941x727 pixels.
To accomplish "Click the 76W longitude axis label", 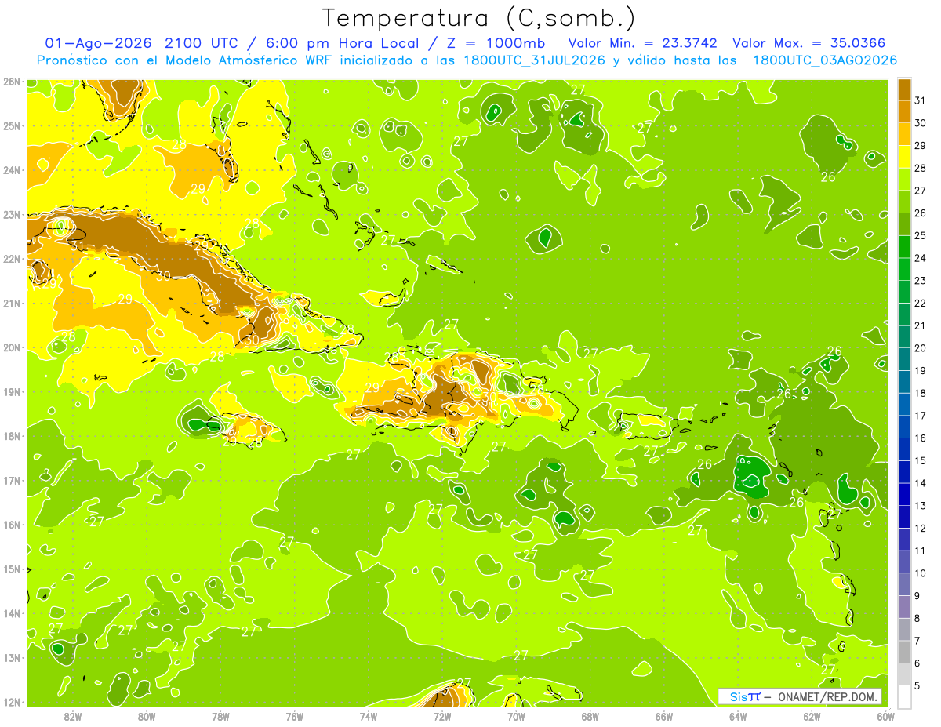I will point(294,716).
